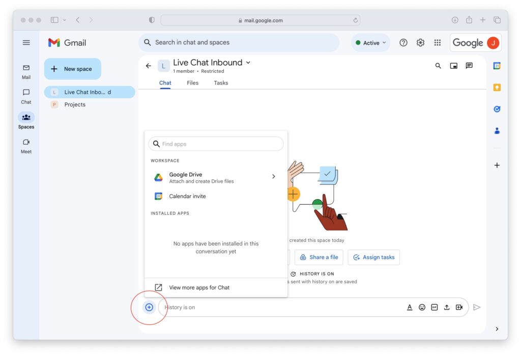Go back using the arrow beside space name

point(149,66)
